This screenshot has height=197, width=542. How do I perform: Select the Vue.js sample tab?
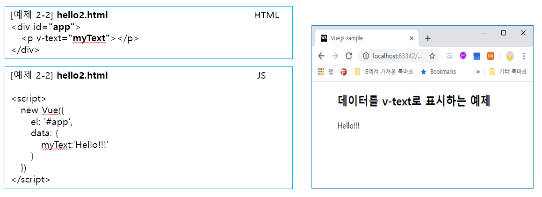[x=367, y=38]
